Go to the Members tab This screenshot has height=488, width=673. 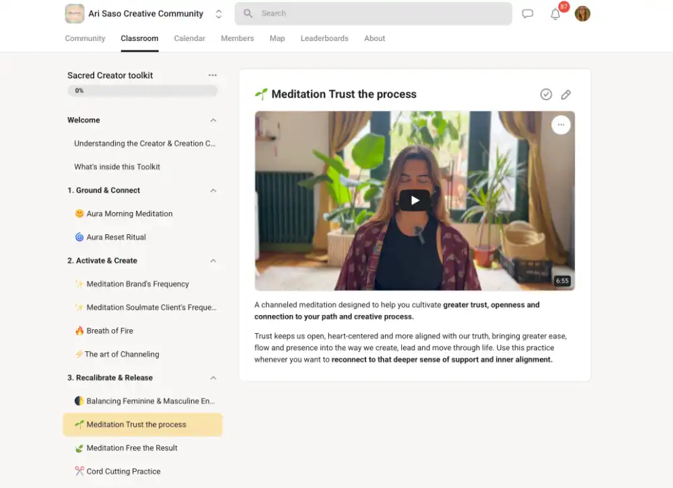pos(238,38)
